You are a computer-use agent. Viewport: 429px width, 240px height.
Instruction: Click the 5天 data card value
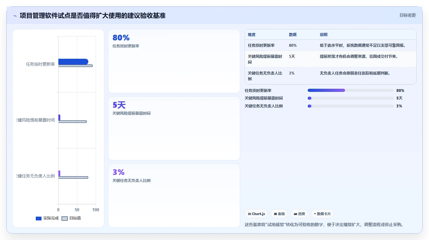119,105
